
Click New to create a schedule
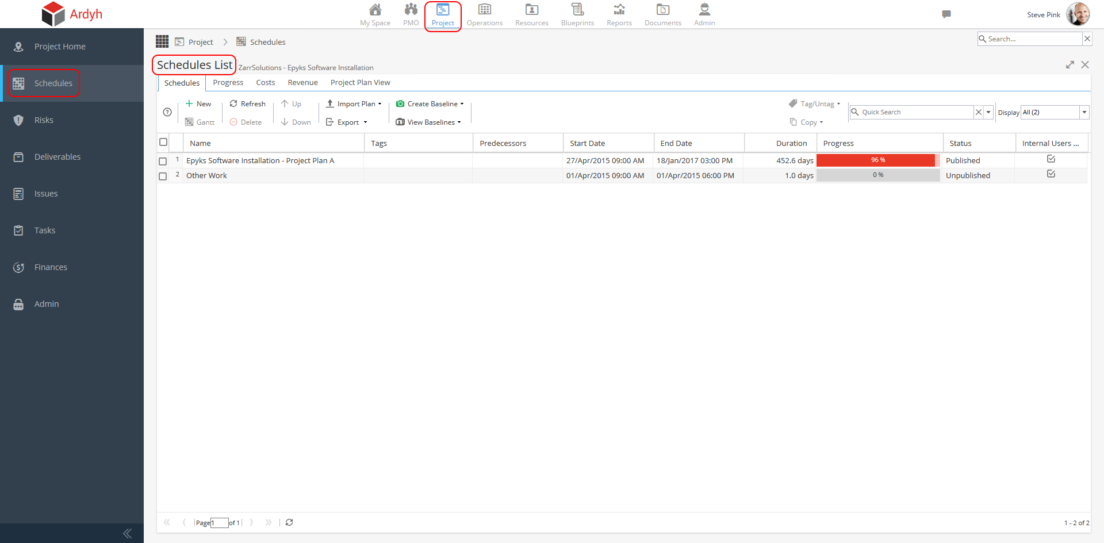point(198,103)
